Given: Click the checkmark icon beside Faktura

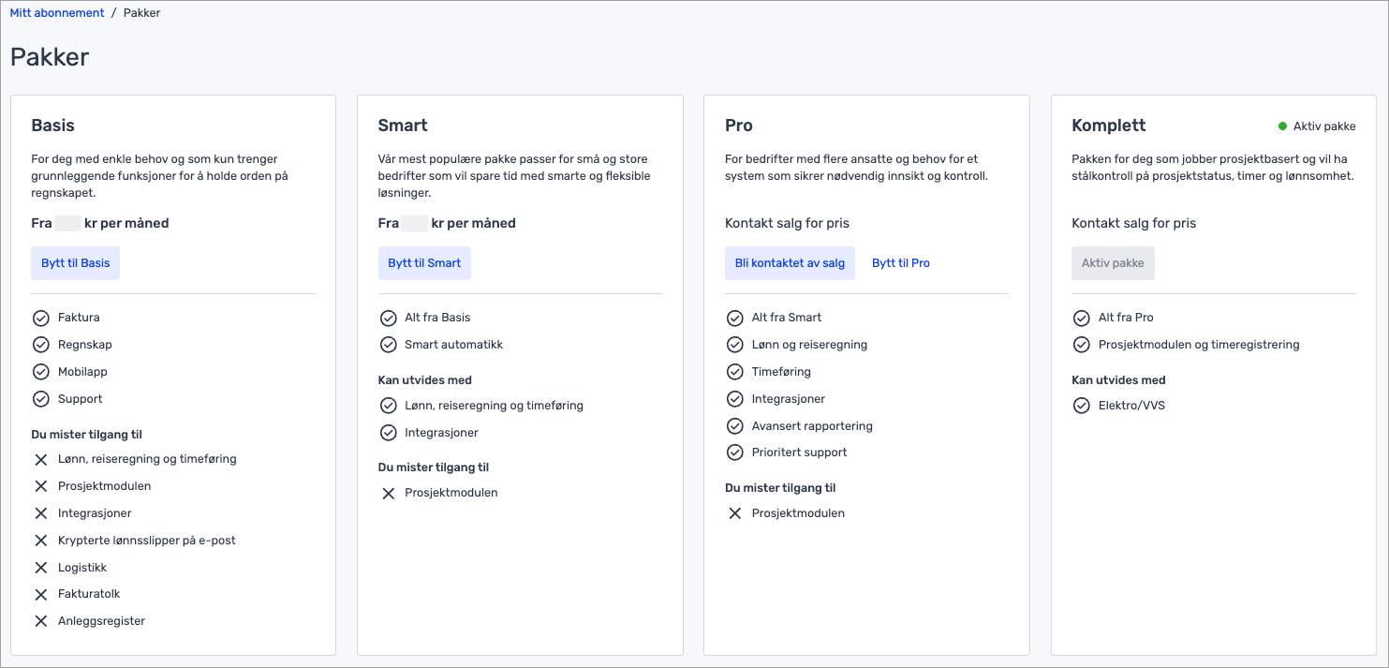Looking at the screenshot, I should click(40, 318).
